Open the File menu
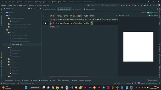 (x=6, y=2)
